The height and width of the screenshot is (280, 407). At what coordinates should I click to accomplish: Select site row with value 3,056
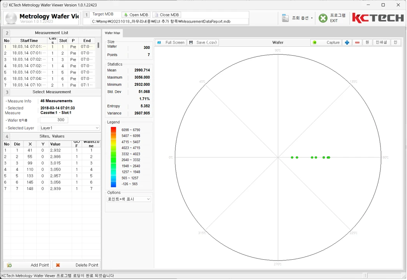[52, 182]
